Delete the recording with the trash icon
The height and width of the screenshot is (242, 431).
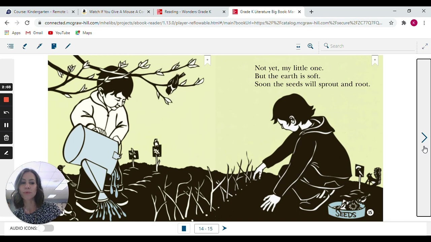point(6,138)
